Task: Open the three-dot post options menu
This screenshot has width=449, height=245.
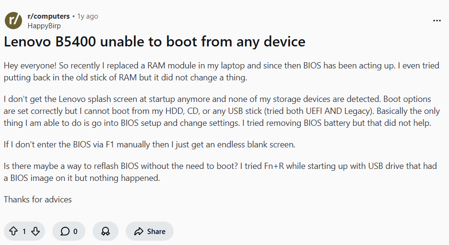Action: (x=437, y=21)
